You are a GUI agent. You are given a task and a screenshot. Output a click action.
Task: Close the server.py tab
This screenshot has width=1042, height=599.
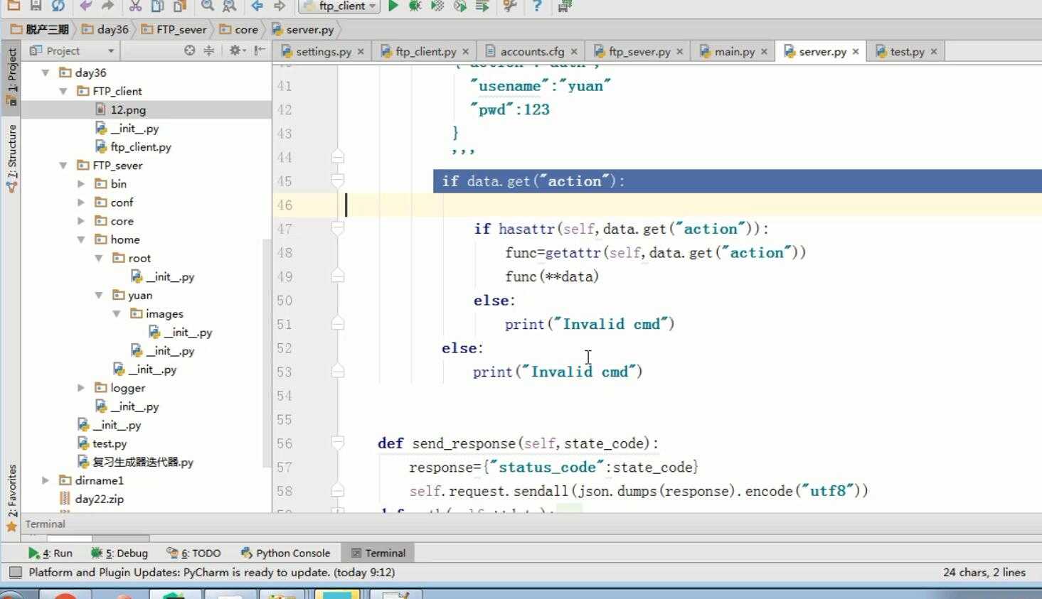856,51
